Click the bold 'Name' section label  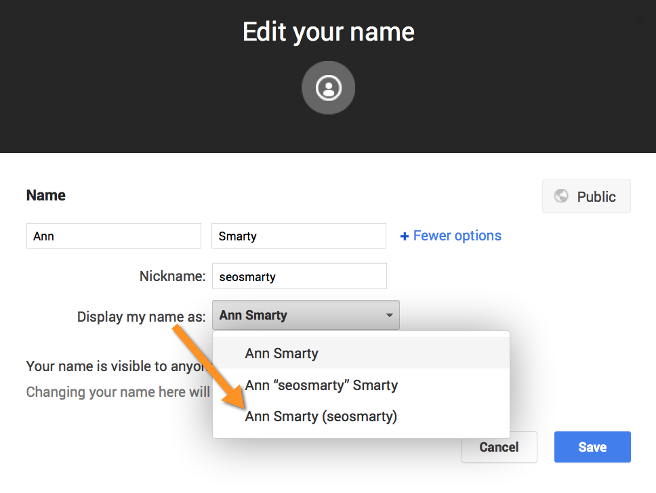(46, 196)
